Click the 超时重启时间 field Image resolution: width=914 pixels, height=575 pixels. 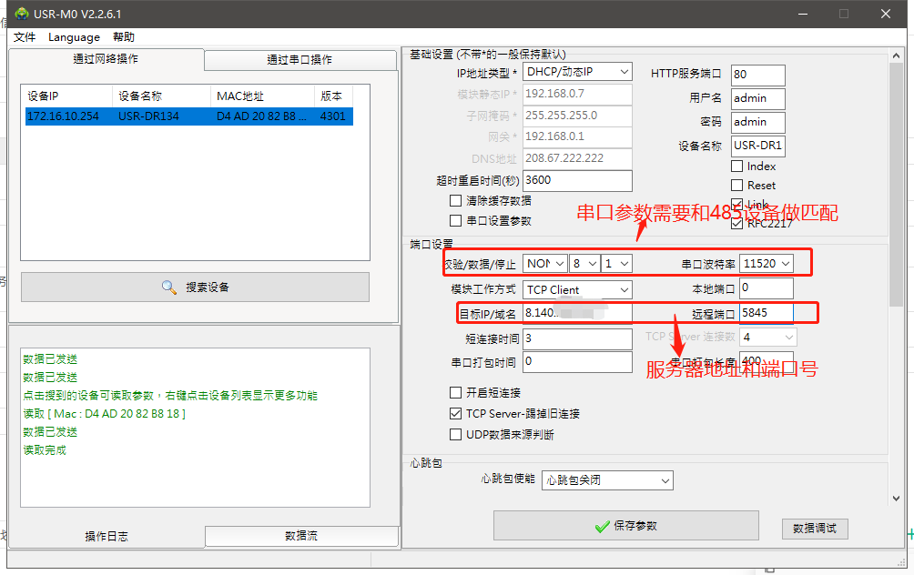(x=577, y=181)
